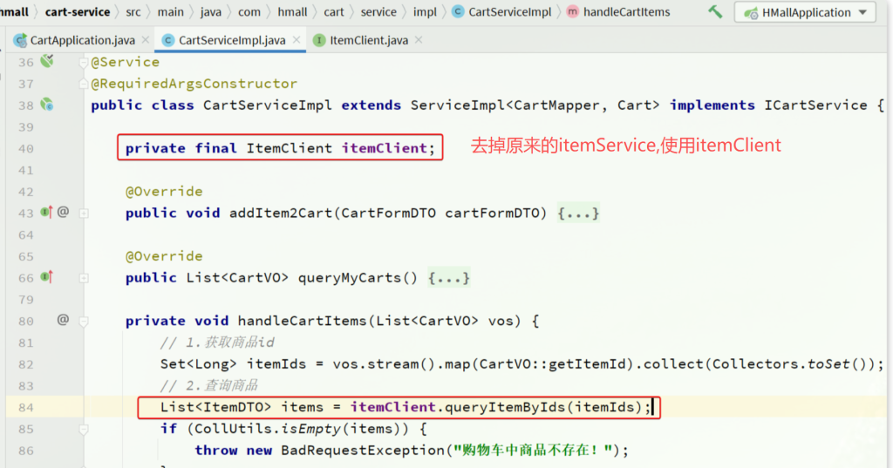Click the CartServiceImpl class breadcrumb
Image resolution: width=893 pixels, height=468 pixels.
click(x=509, y=12)
